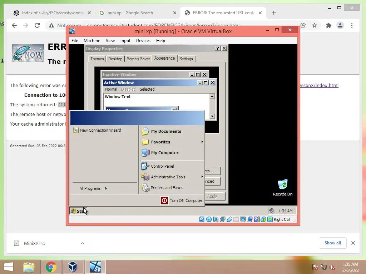Click the Display Properties help question-mark button
The image size is (366, 274).
pyautogui.click(x=218, y=48)
